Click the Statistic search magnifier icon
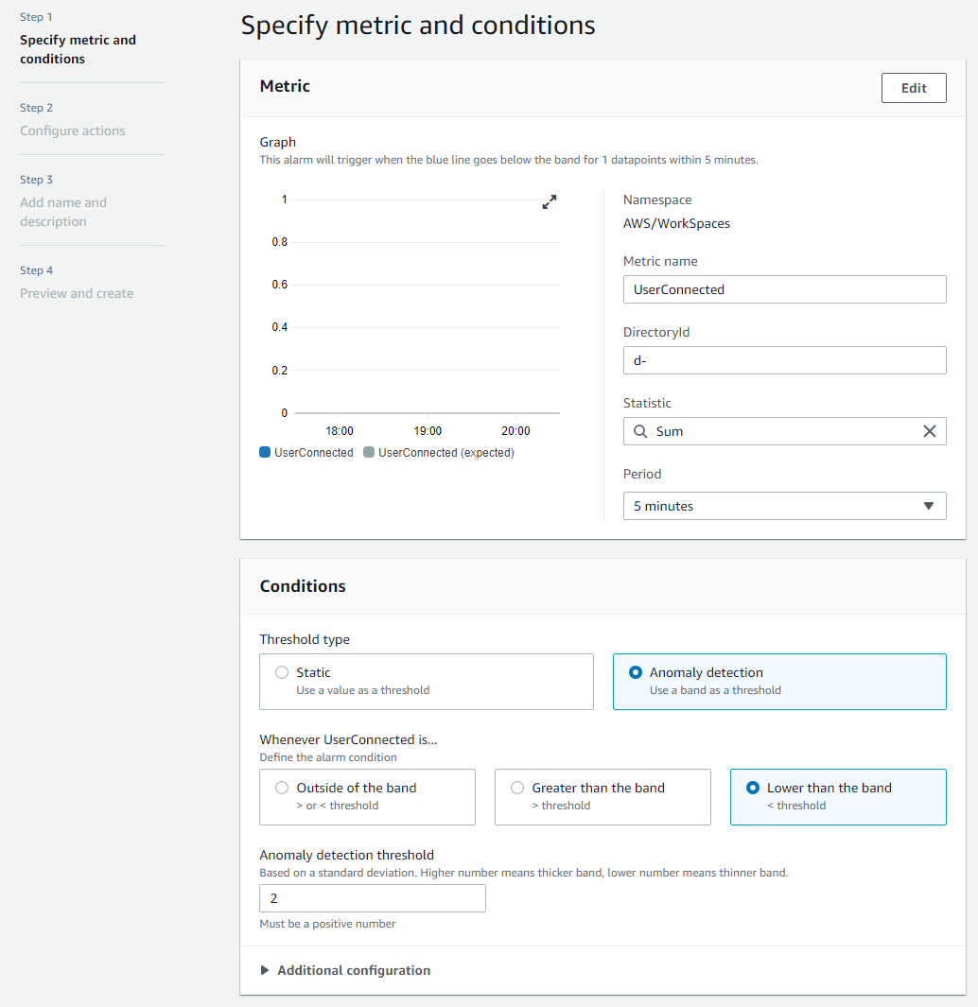This screenshot has height=1007, width=978. point(639,431)
